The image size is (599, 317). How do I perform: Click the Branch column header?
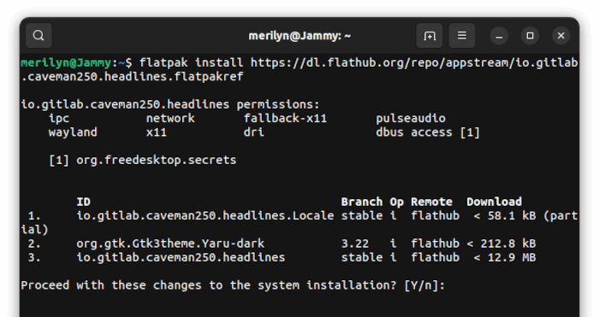point(362,202)
